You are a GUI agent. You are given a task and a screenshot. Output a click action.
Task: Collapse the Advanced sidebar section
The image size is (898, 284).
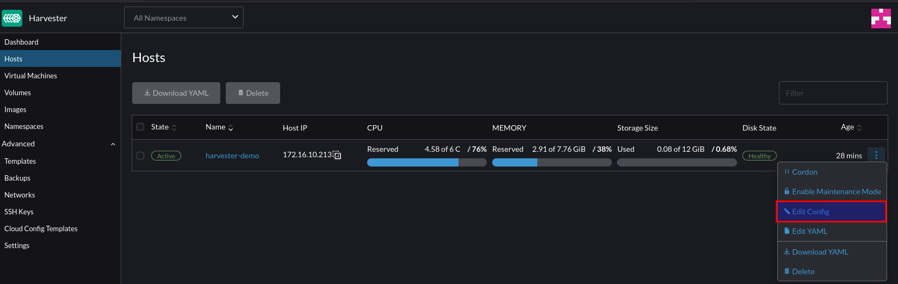pyautogui.click(x=113, y=144)
